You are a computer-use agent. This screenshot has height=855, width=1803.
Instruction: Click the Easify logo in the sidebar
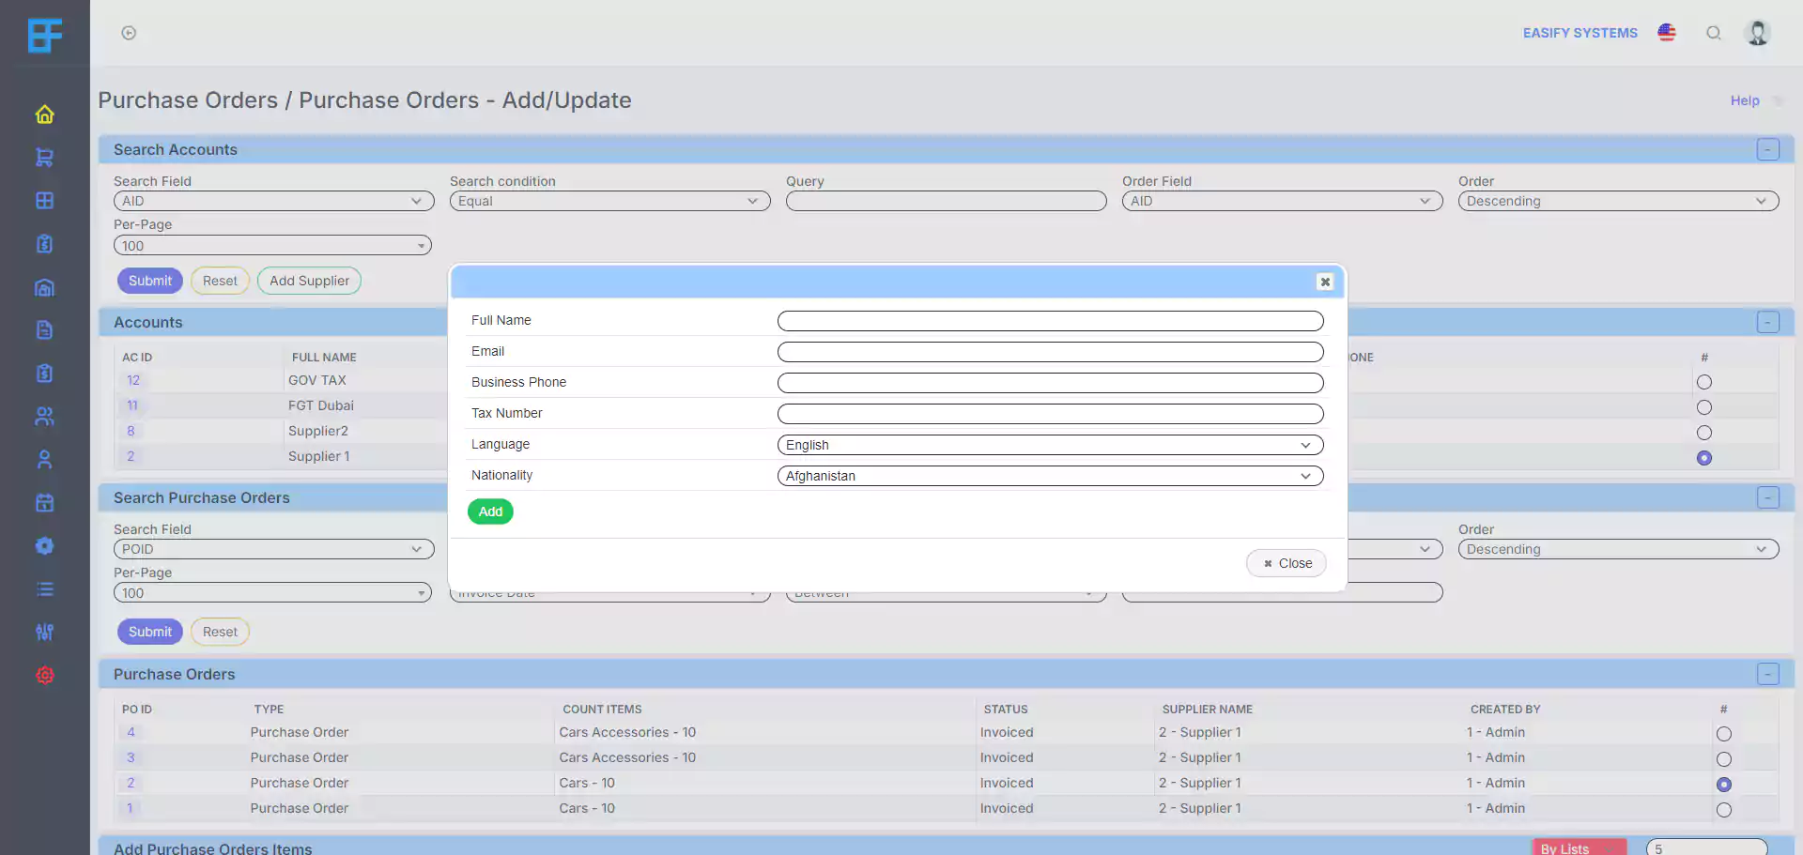click(44, 36)
